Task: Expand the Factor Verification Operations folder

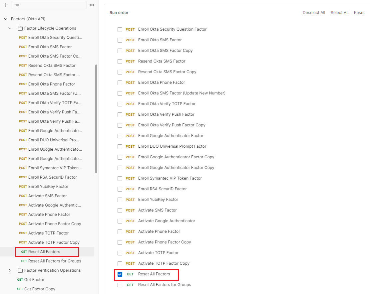Action: coord(10,270)
